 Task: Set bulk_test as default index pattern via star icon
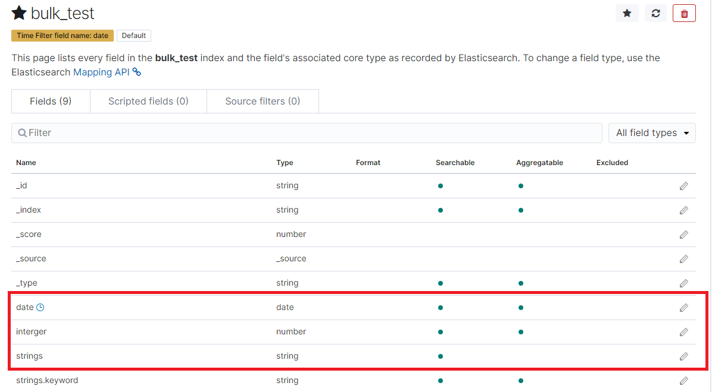[627, 12]
